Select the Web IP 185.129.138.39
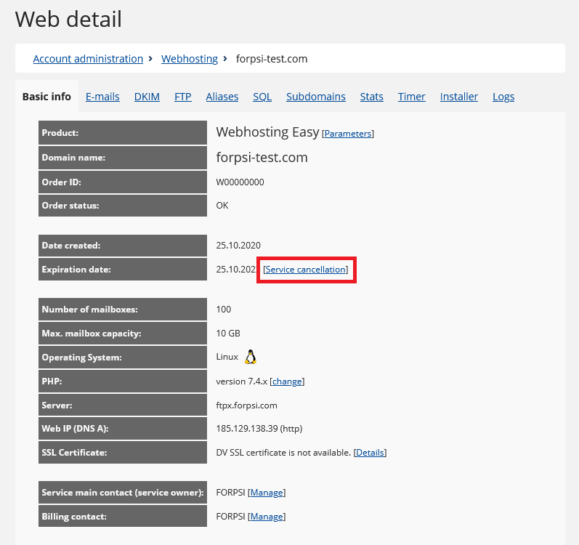The height and width of the screenshot is (545, 579). [x=247, y=429]
